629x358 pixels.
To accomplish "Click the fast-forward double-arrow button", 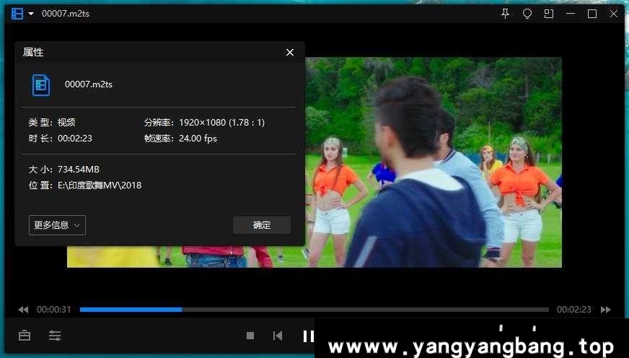I will [x=606, y=310].
